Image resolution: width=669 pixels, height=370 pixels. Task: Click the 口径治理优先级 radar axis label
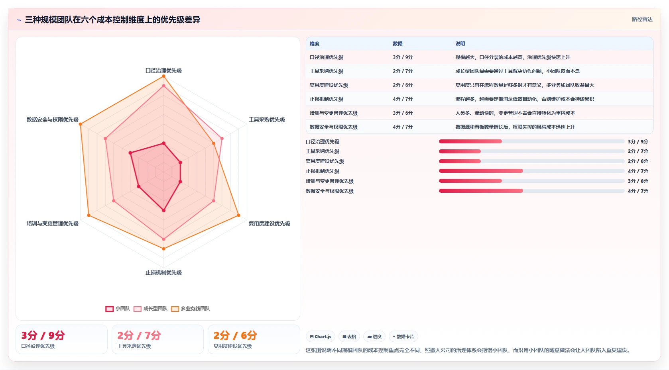tap(163, 70)
